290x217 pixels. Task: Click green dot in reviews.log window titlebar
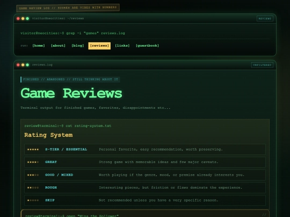coord(27,65)
